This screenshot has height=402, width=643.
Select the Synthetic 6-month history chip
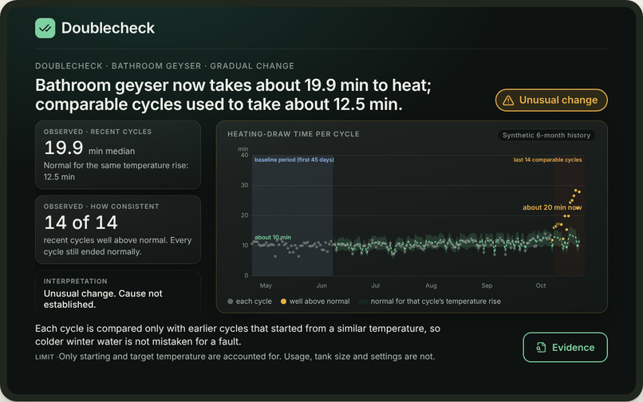coord(546,136)
